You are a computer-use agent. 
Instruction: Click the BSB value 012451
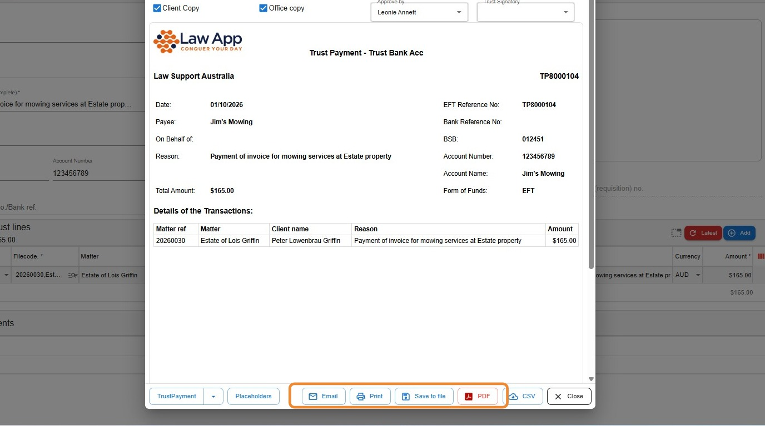[x=533, y=139]
